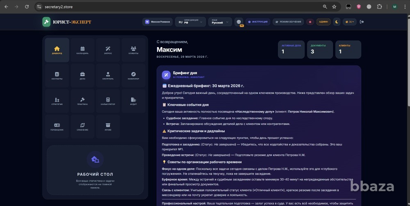Click the date Воскресенье, 29 марта 2026 г.
Viewport: 410px width, 206px height.
182,57
